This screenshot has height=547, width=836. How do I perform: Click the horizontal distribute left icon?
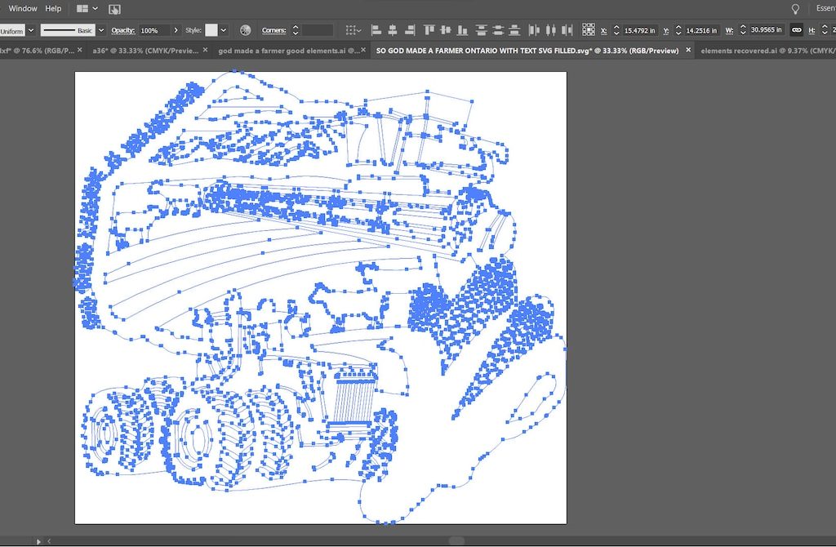(534, 30)
